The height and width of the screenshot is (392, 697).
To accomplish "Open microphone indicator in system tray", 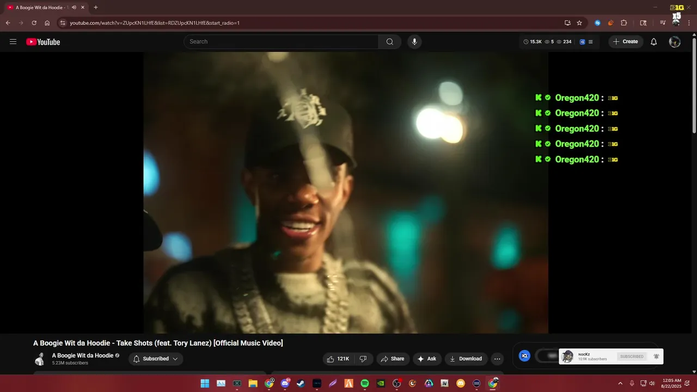I will point(632,383).
